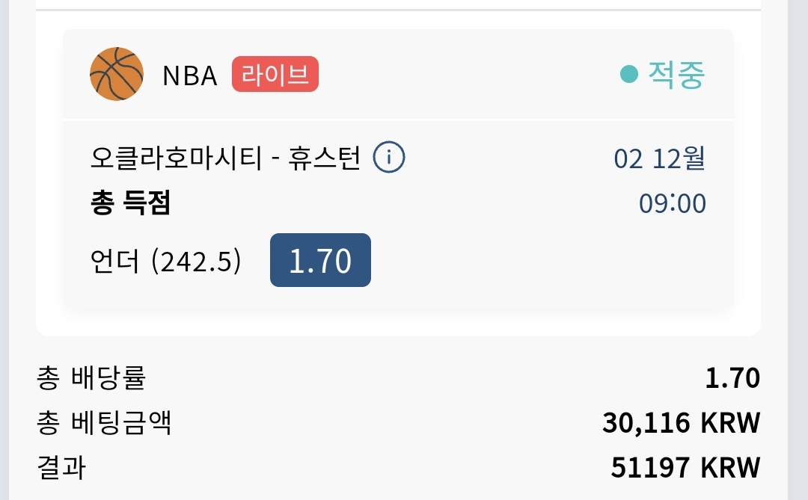The height and width of the screenshot is (500, 808).
Task: Open the NBA league label
Action: click(x=189, y=75)
